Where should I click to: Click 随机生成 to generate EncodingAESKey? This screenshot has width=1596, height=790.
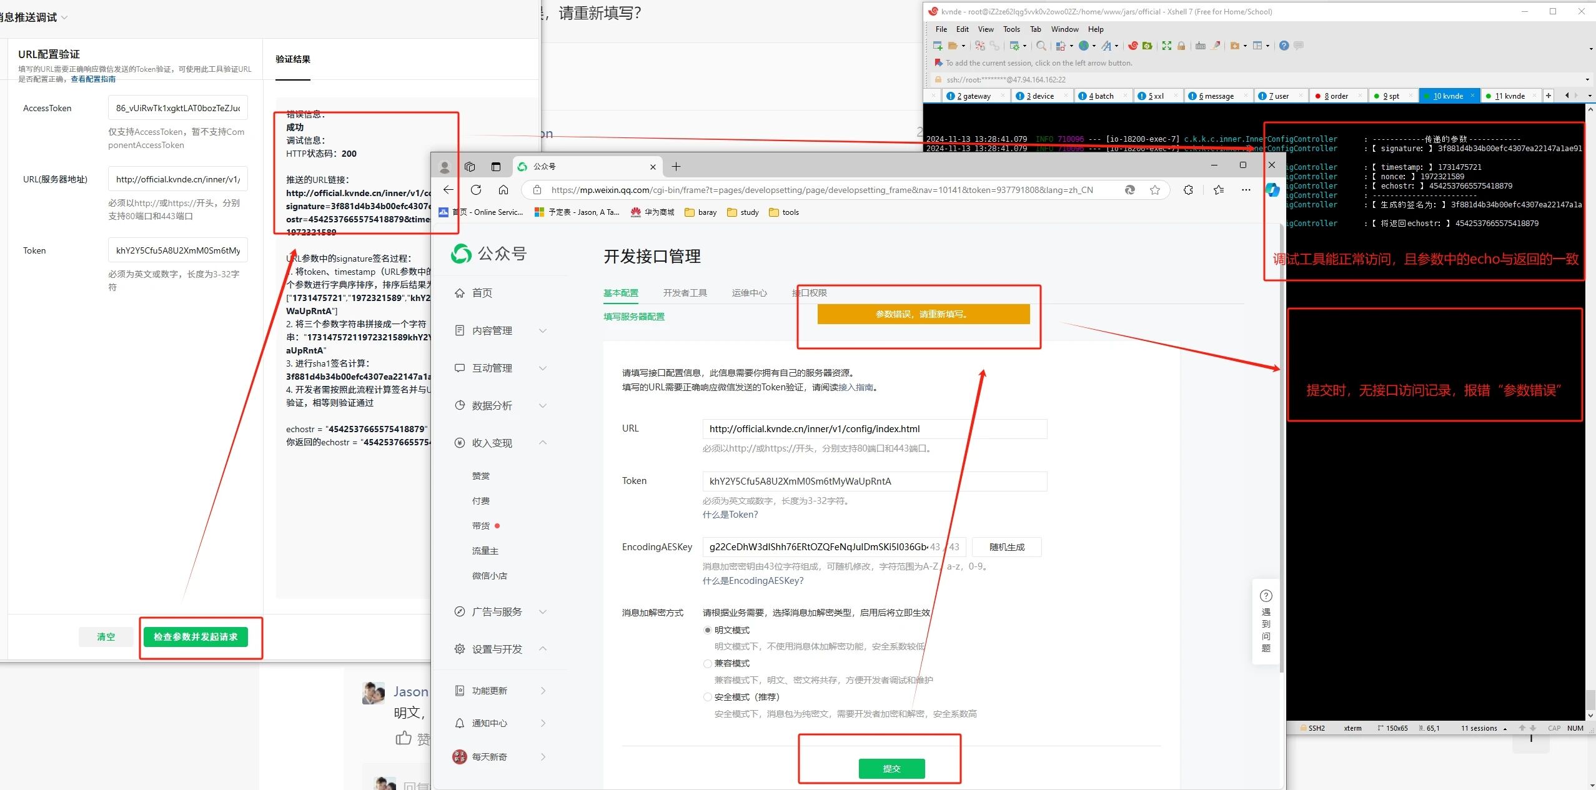pyautogui.click(x=1006, y=547)
